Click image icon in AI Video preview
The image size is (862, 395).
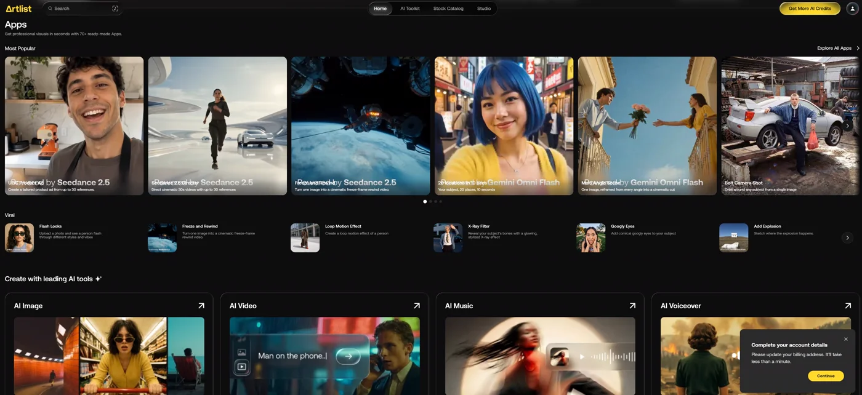point(241,353)
